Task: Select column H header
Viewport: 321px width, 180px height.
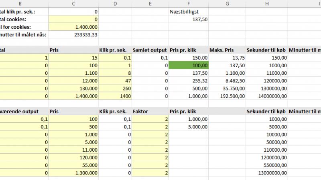Action: click(x=267, y=4)
